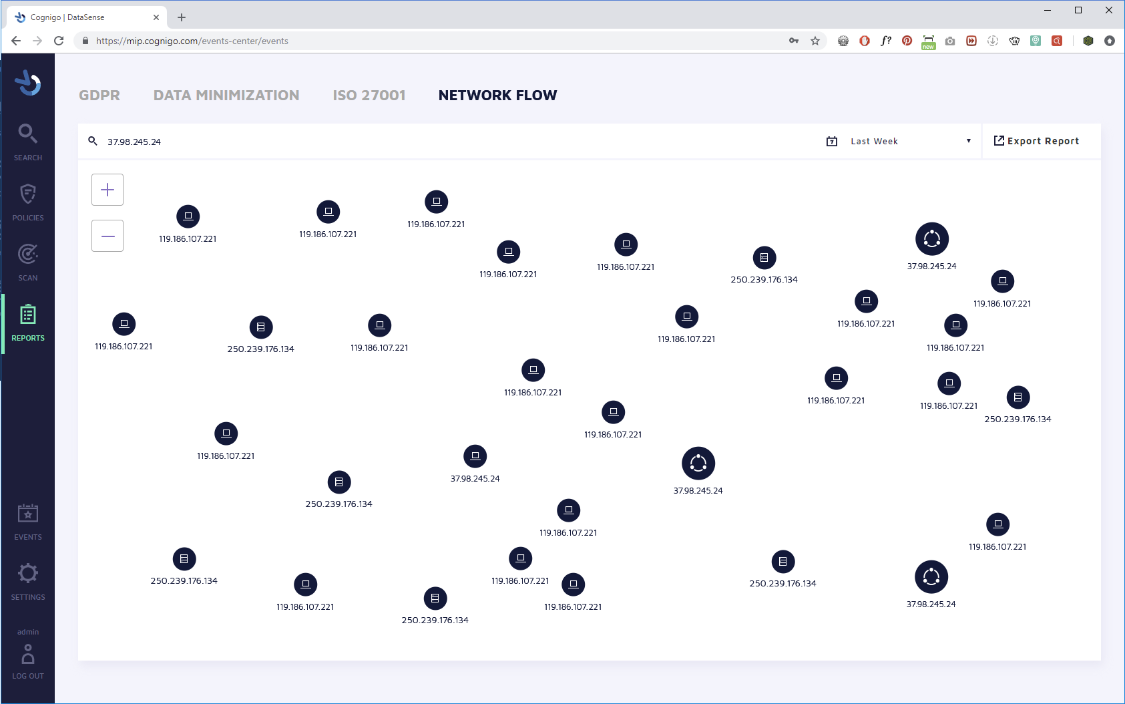The width and height of the screenshot is (1125, 704).
Task: Open the Last Week date range dropdown
Action: click(911, 141)
